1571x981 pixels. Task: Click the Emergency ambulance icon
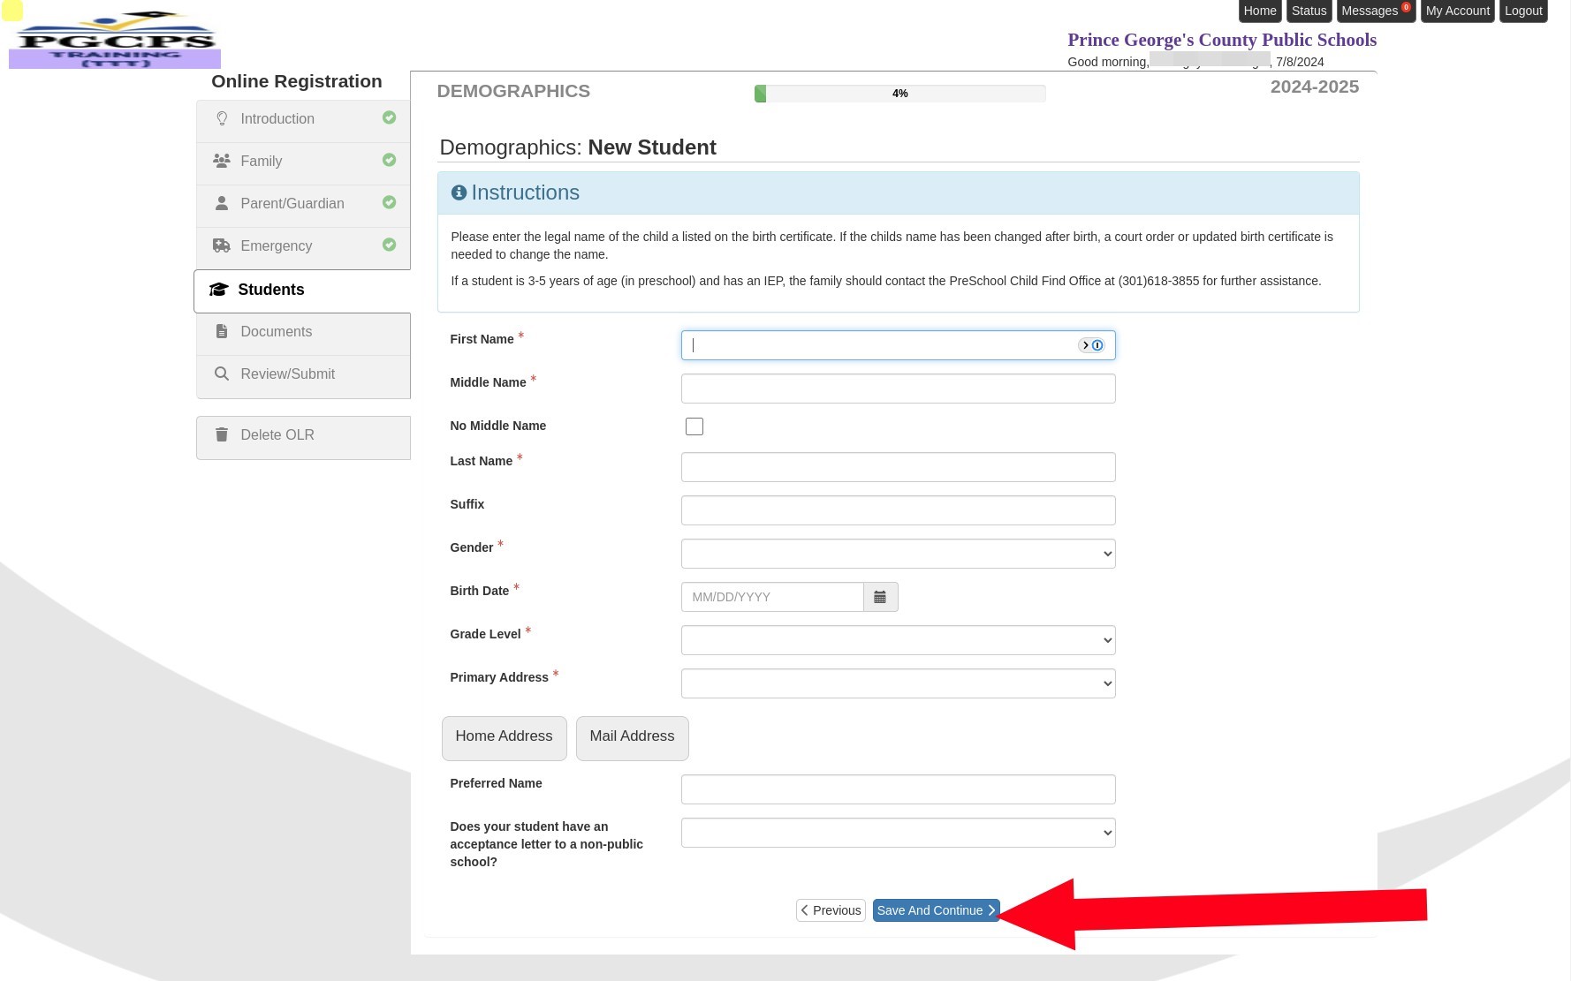tap(221, 245)
